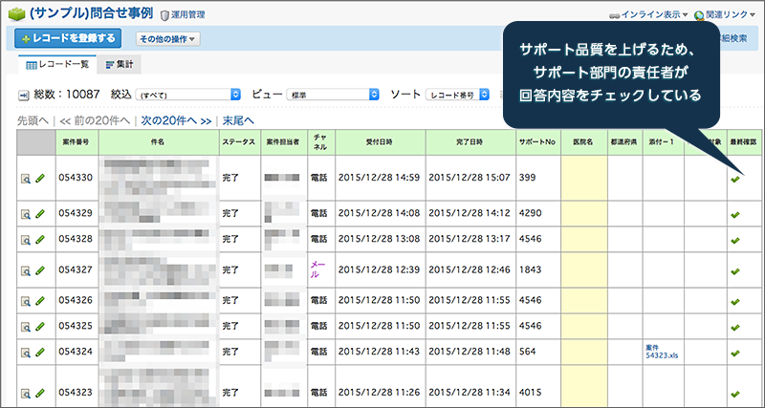Expand その他の操作 menu

[168, 39]
